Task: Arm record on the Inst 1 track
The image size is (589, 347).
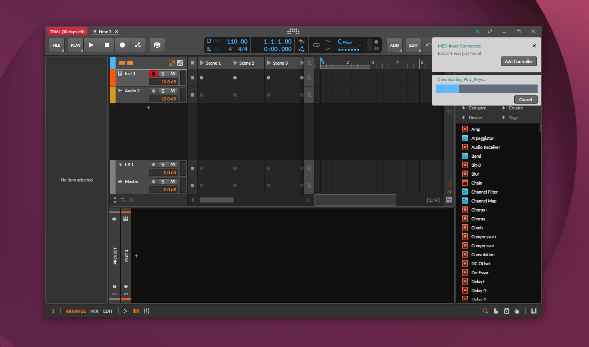Action: (153, 74)
